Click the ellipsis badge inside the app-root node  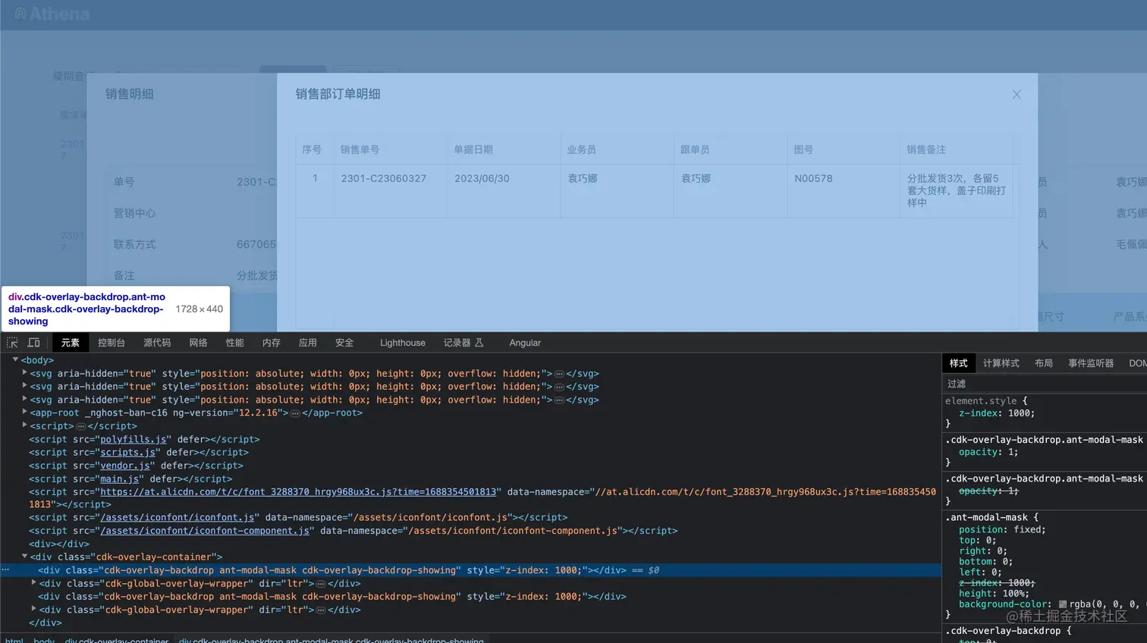click(x=295, y=413)
